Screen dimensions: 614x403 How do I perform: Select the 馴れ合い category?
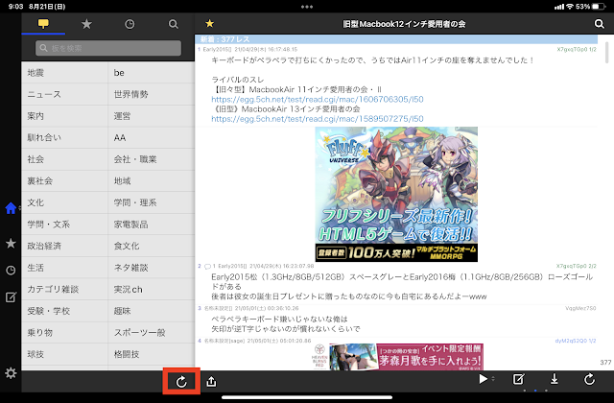pos(64,137)
